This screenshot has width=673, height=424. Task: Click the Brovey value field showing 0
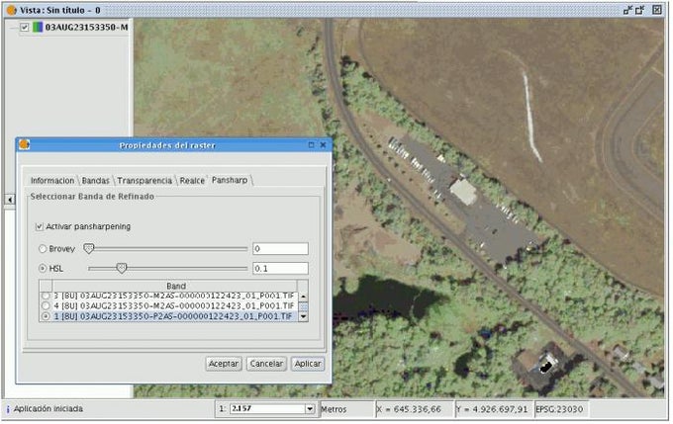pyautogui.click(x=280, y=249)
